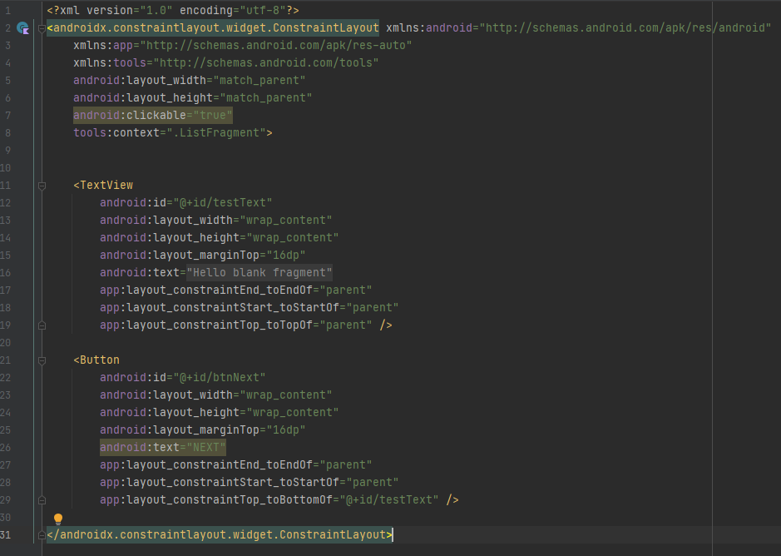The image size is (781, 556).
Task: Click fold end marker on constraintTop_toBottomOf line
Action: 42,499
